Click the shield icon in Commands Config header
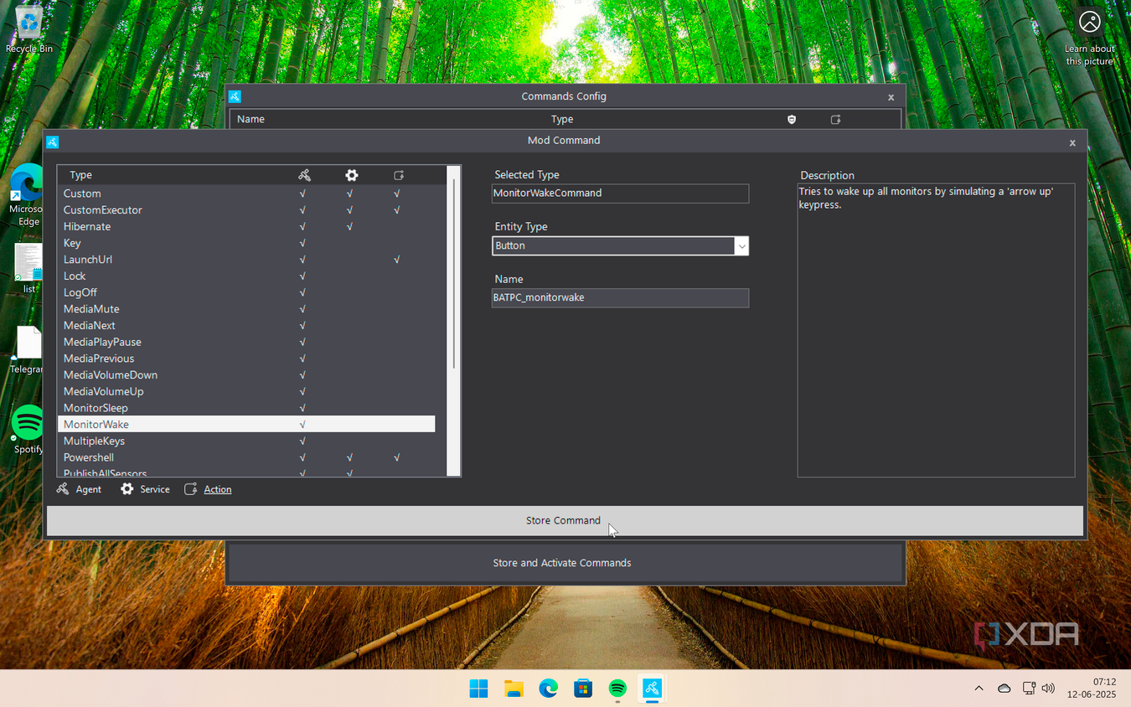1131x707 pixels. pos(792,120)
